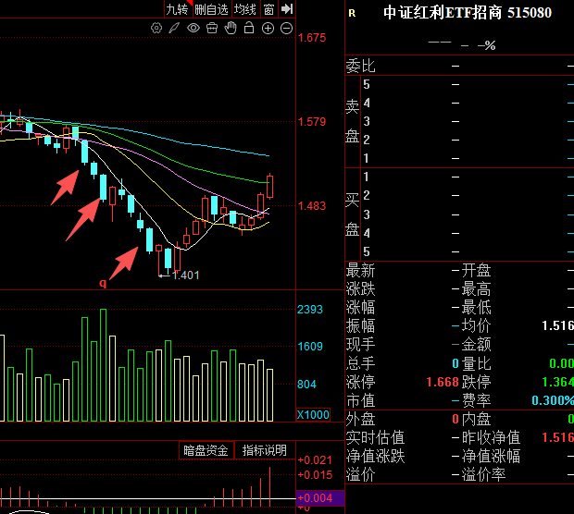Zoom out the chart with minus icon

coord(287,28)
